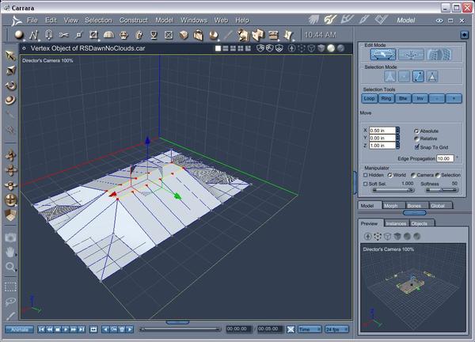The height and width of the screenshot is (342, 475).
Task: Select the magnifier zoom tool
Action: tap(10, 267)
